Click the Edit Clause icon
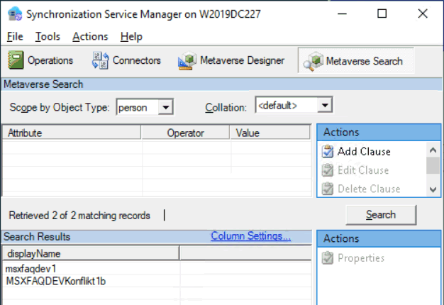This screenshot has height=305, width=444. click(328, 170)
